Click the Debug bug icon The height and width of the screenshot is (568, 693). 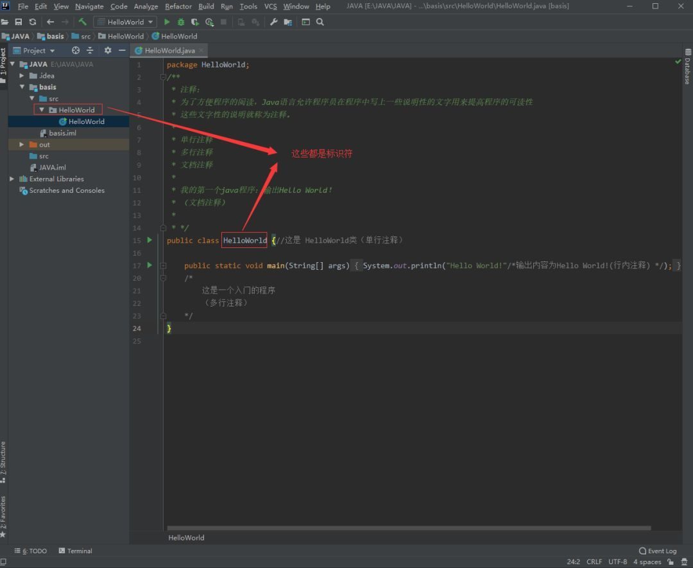181,22
